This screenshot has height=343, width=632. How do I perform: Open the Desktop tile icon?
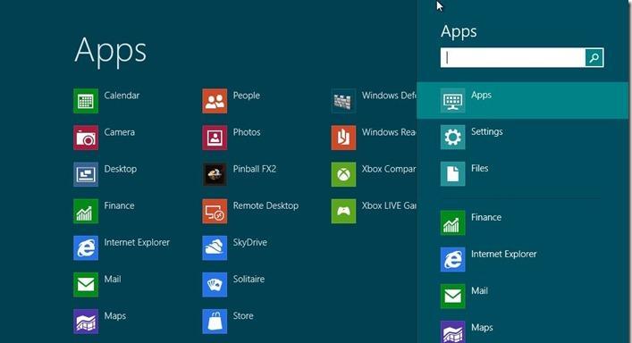86,174
